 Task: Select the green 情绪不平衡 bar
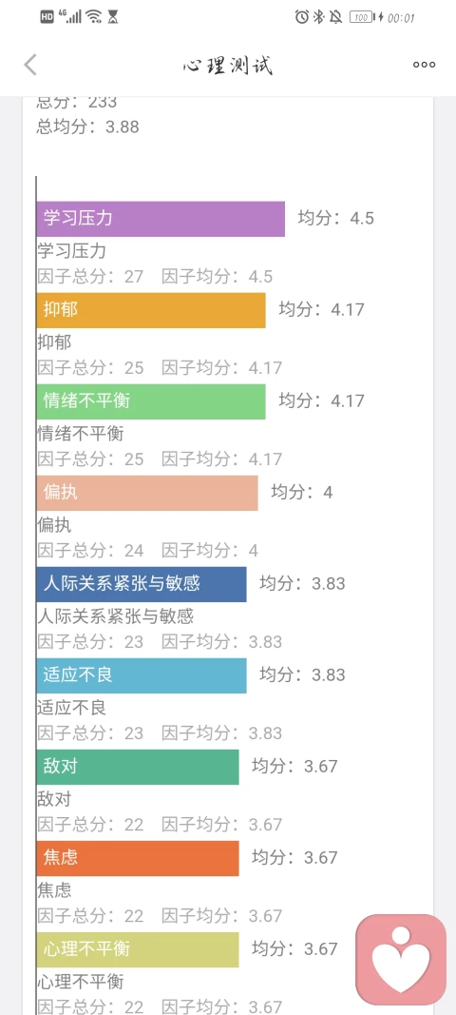tap(151, 401)
